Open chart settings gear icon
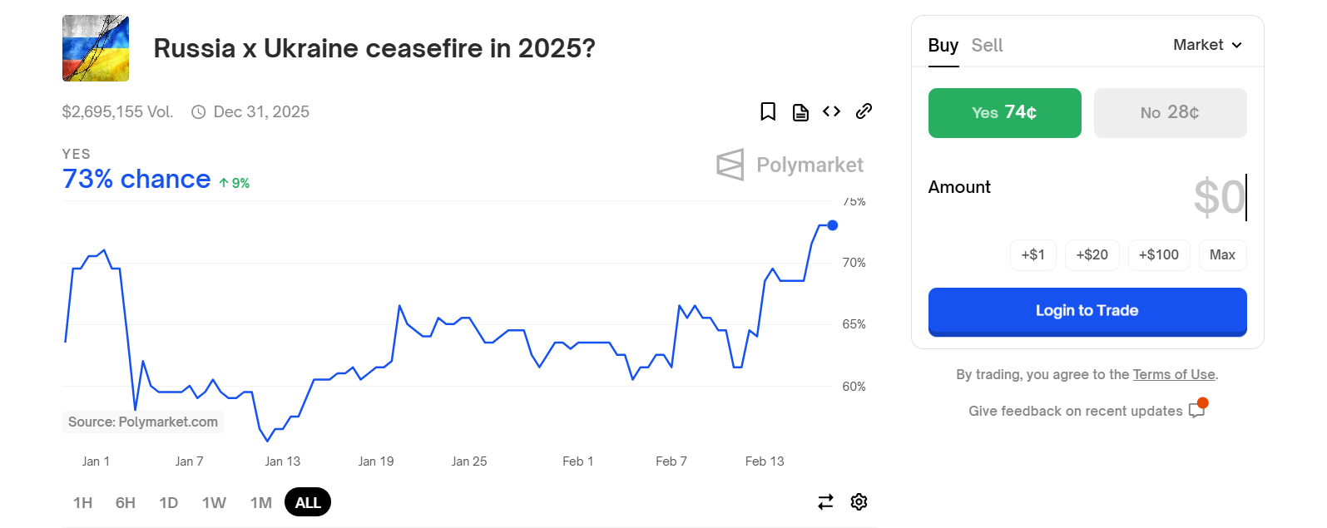 coord(859,502)
